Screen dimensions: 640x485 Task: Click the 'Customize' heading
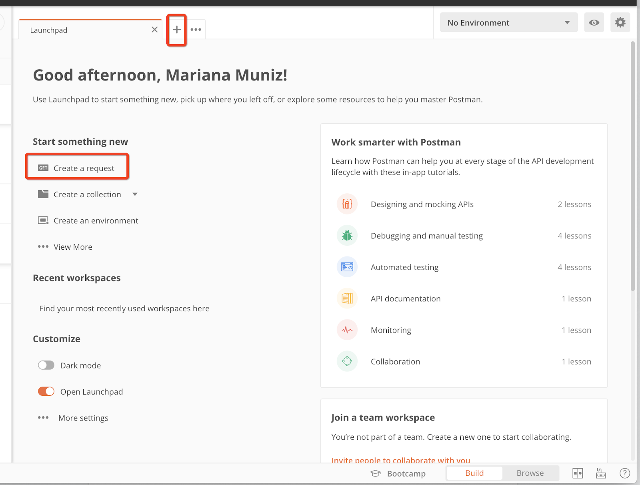pyautogui.click(x=56, y=339)
